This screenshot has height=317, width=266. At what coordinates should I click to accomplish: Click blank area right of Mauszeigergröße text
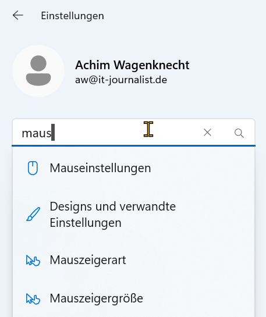click(198, 298)
